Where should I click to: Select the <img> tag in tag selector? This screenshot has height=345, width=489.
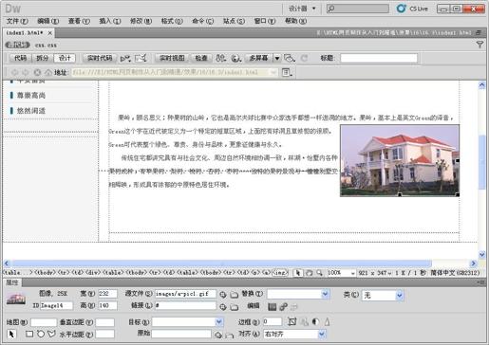280,273
